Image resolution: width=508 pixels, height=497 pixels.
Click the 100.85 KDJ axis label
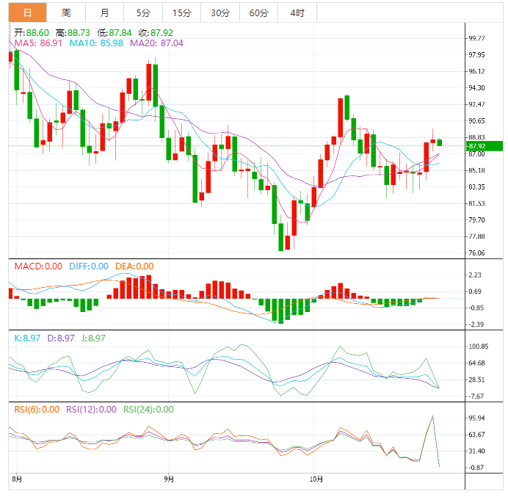pos(478,347)
